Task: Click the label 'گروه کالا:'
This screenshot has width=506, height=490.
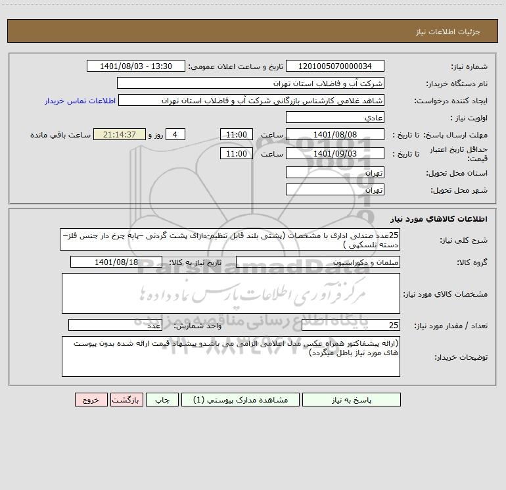Action: (472, 262)
